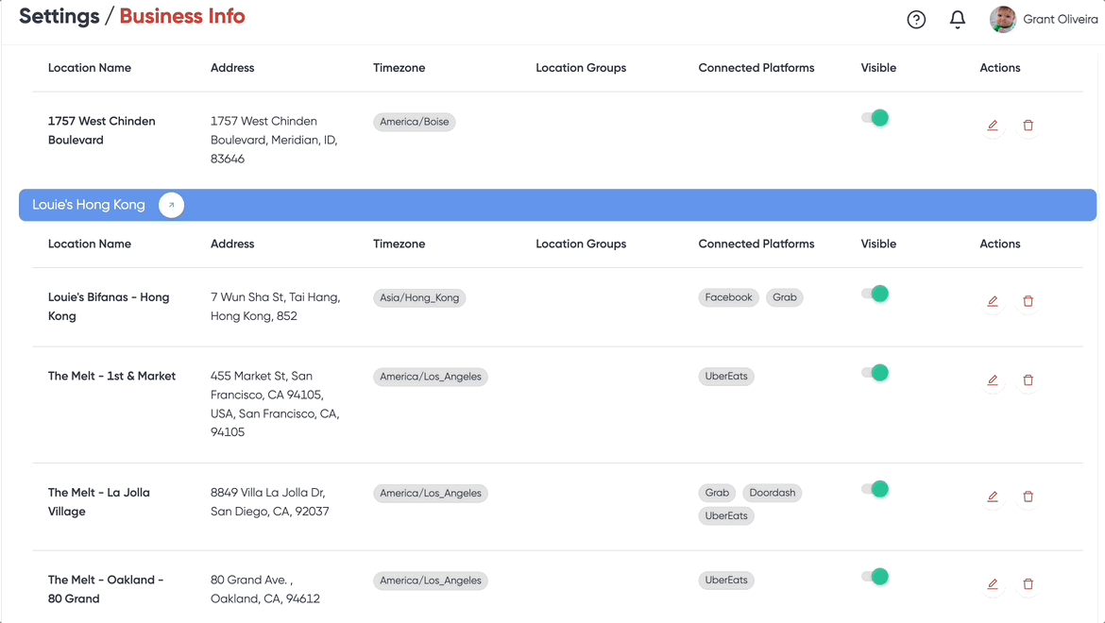Click Grab tag in La Jolla Village row
This screenshot has width=1105, height=623.
[x=717, y=493]
